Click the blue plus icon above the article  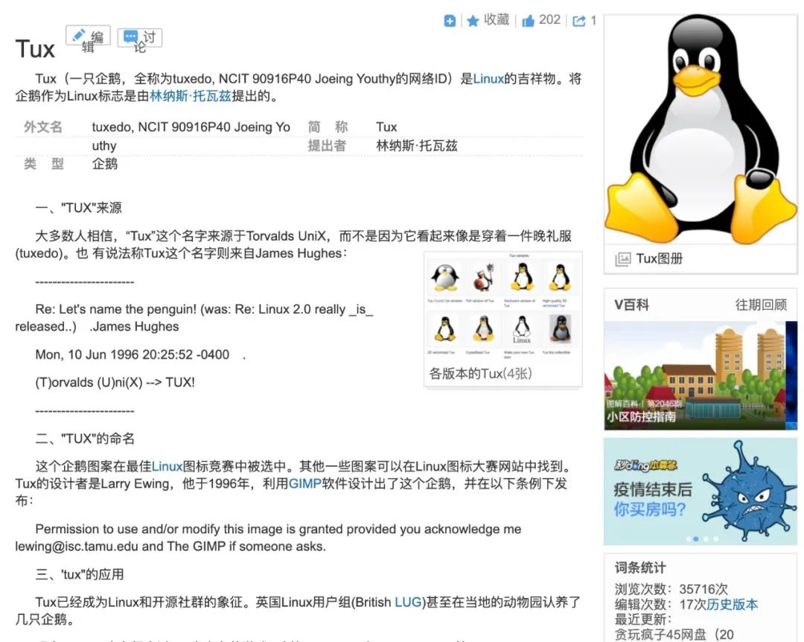pyautogui.click(x=450, y=21)
